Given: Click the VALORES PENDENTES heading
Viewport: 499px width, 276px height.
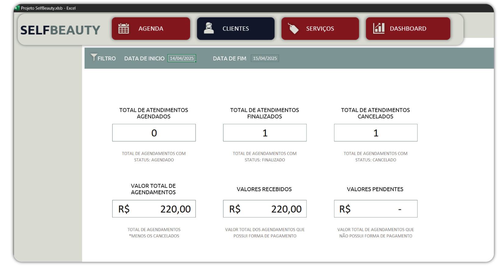Looking at the screenshot, I should [x=375, y=189].
